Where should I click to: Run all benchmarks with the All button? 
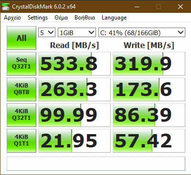click(x=21, y=38)
